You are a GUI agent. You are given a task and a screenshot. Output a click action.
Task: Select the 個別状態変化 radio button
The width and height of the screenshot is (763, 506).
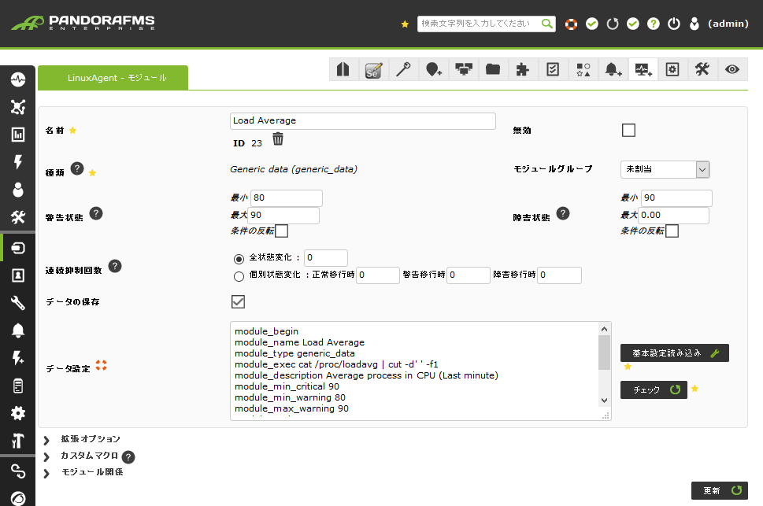(x=239, y=276)
